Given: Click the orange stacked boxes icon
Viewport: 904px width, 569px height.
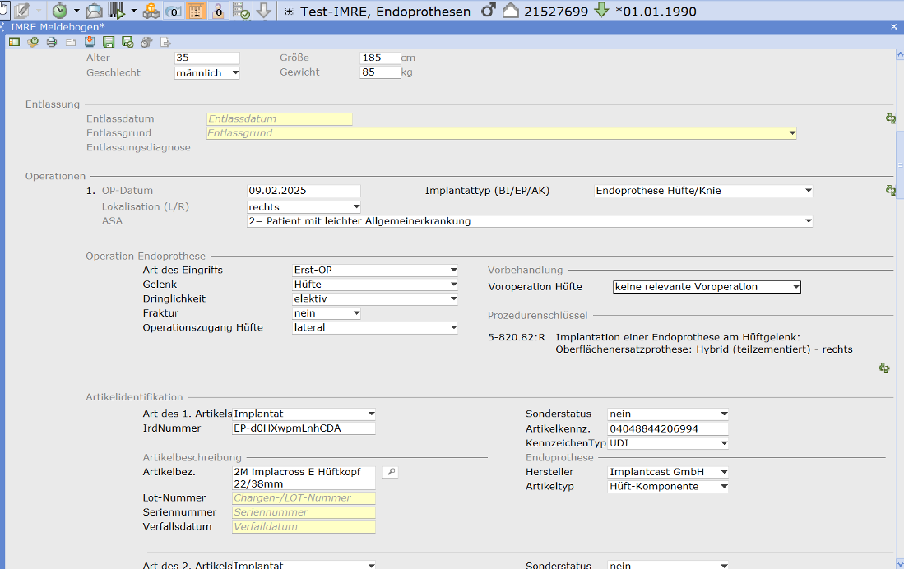Looking at the screenshot, I should [x=152, y=11].
